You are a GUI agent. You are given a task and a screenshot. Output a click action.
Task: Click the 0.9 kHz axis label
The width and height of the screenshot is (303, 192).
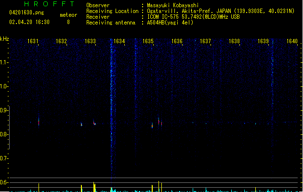coord(4,110)
